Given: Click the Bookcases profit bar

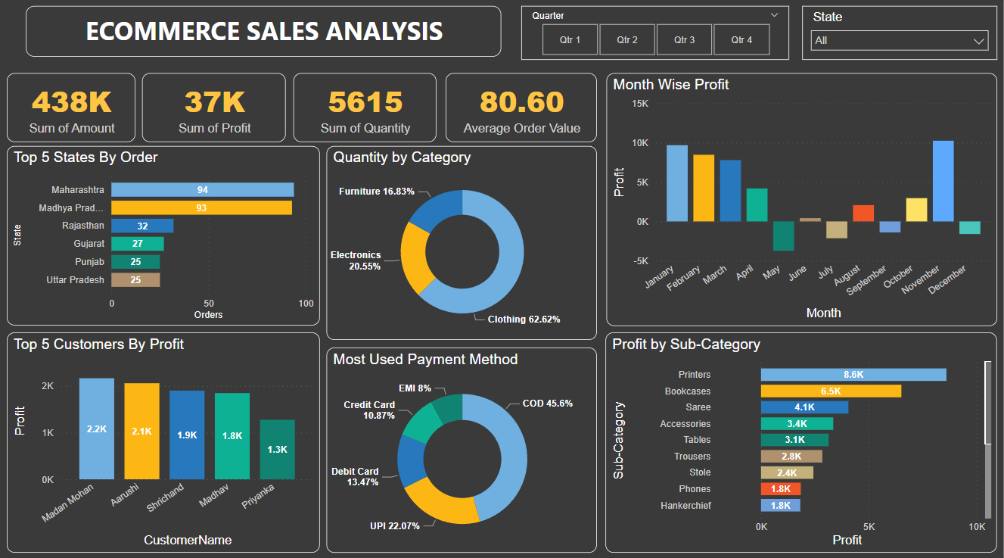Looking at the screenshot, I should [x=830, y=391].
